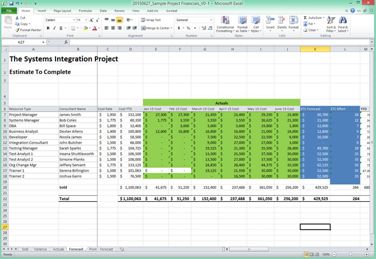The width and height of the screenshot is (376, 259).
Task: Click the Excel Help question mark icon
Action: pos(352,11)
